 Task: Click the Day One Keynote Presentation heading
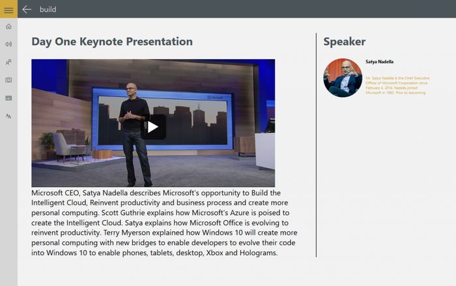coord(112,42)
